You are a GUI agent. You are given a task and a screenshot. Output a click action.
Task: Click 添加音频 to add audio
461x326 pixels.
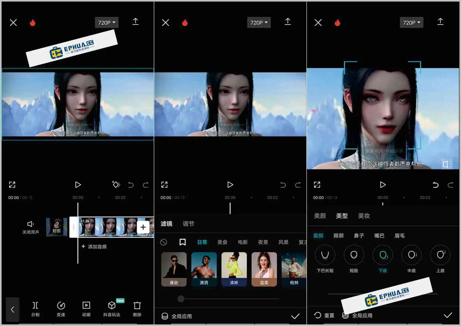[94, 247]
